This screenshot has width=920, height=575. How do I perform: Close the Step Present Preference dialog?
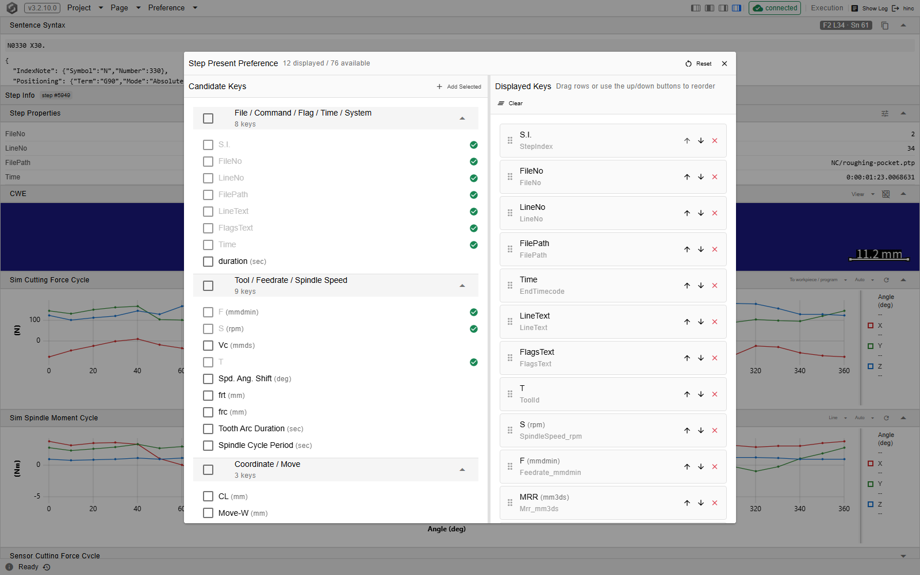tap(724, 64)
